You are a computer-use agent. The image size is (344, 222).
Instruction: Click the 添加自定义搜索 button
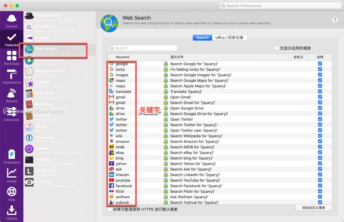pos(313,208)
